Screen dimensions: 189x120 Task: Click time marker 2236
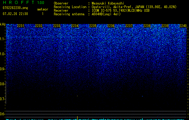111,26
